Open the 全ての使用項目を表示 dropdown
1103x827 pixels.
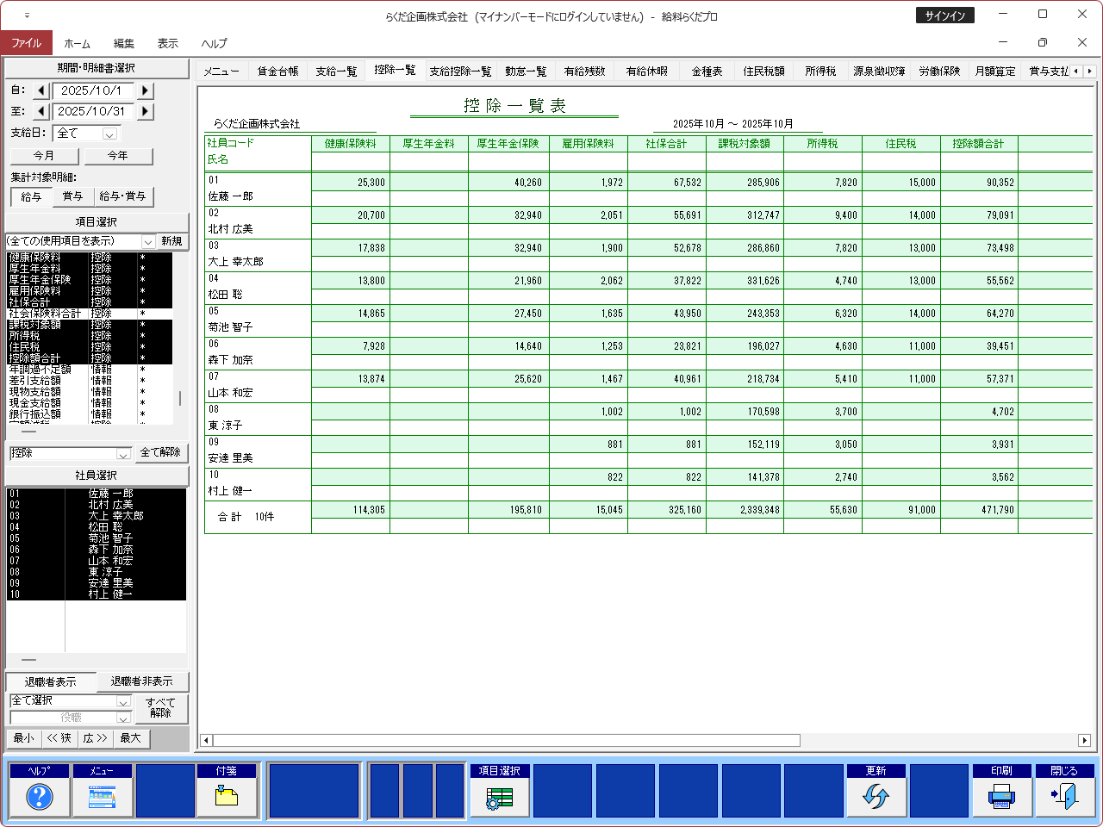(147, 241)
